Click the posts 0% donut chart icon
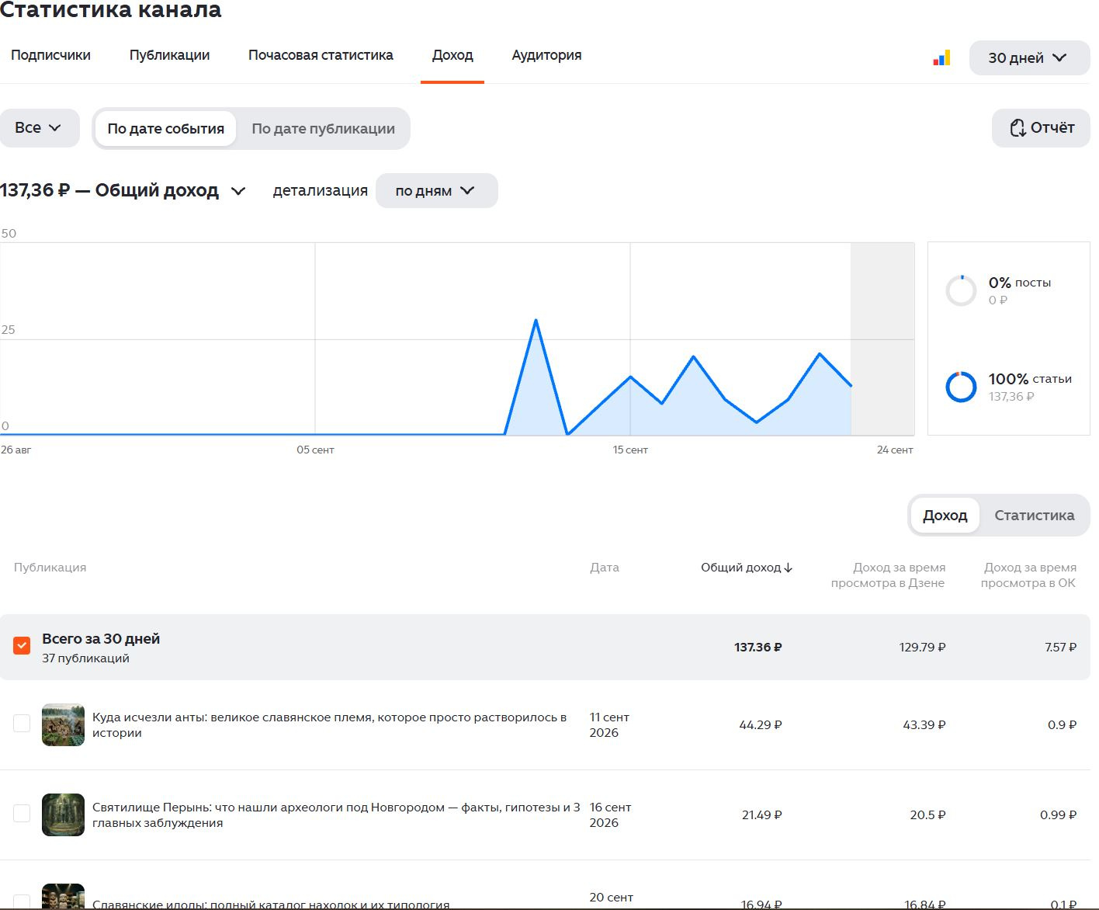 (x=961, y=290)
